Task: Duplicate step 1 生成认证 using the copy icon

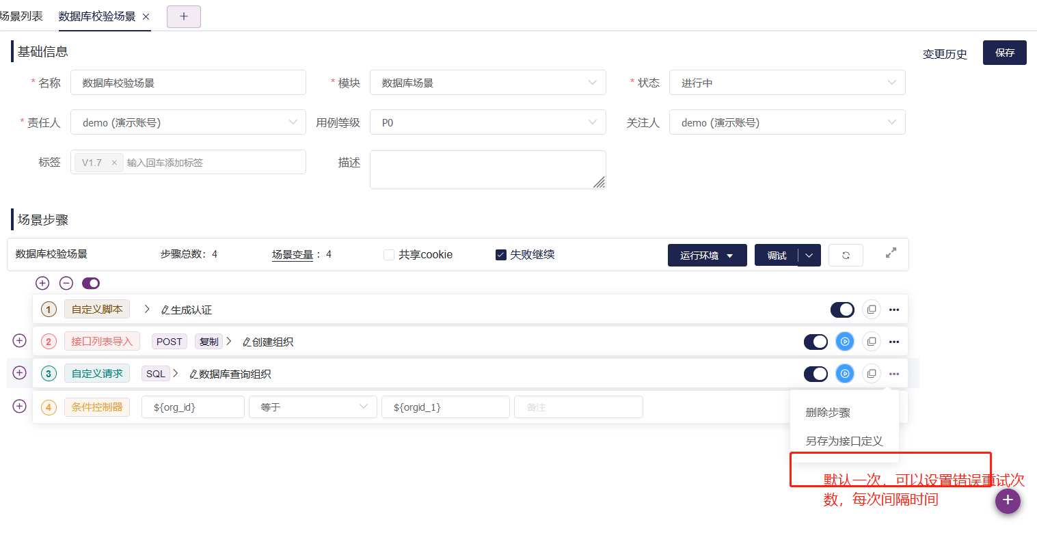Action: (871, 309)
